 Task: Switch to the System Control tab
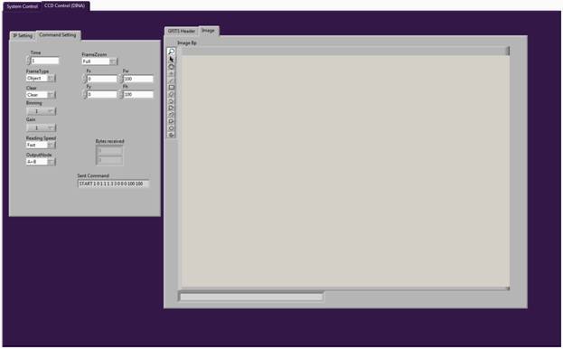click(22, 6)
